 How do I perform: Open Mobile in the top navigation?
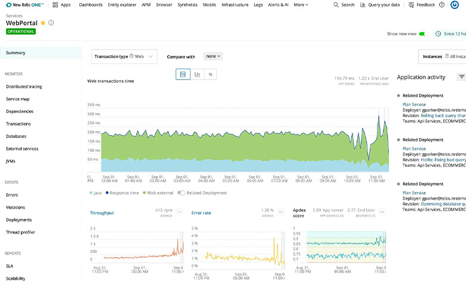(x=209, y=5)
